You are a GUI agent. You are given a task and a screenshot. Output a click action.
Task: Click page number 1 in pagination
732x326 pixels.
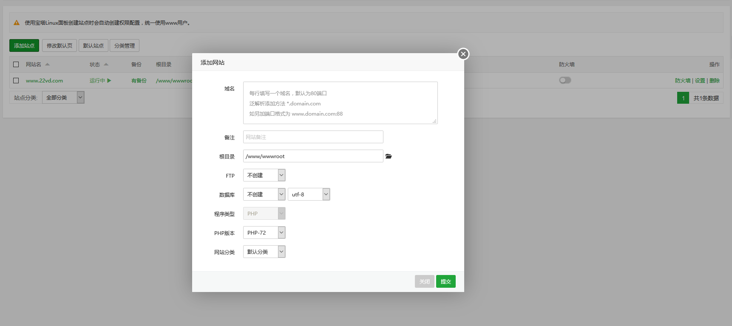683,98
